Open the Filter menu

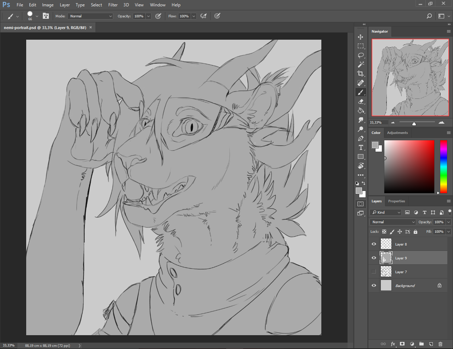(113, 5)
